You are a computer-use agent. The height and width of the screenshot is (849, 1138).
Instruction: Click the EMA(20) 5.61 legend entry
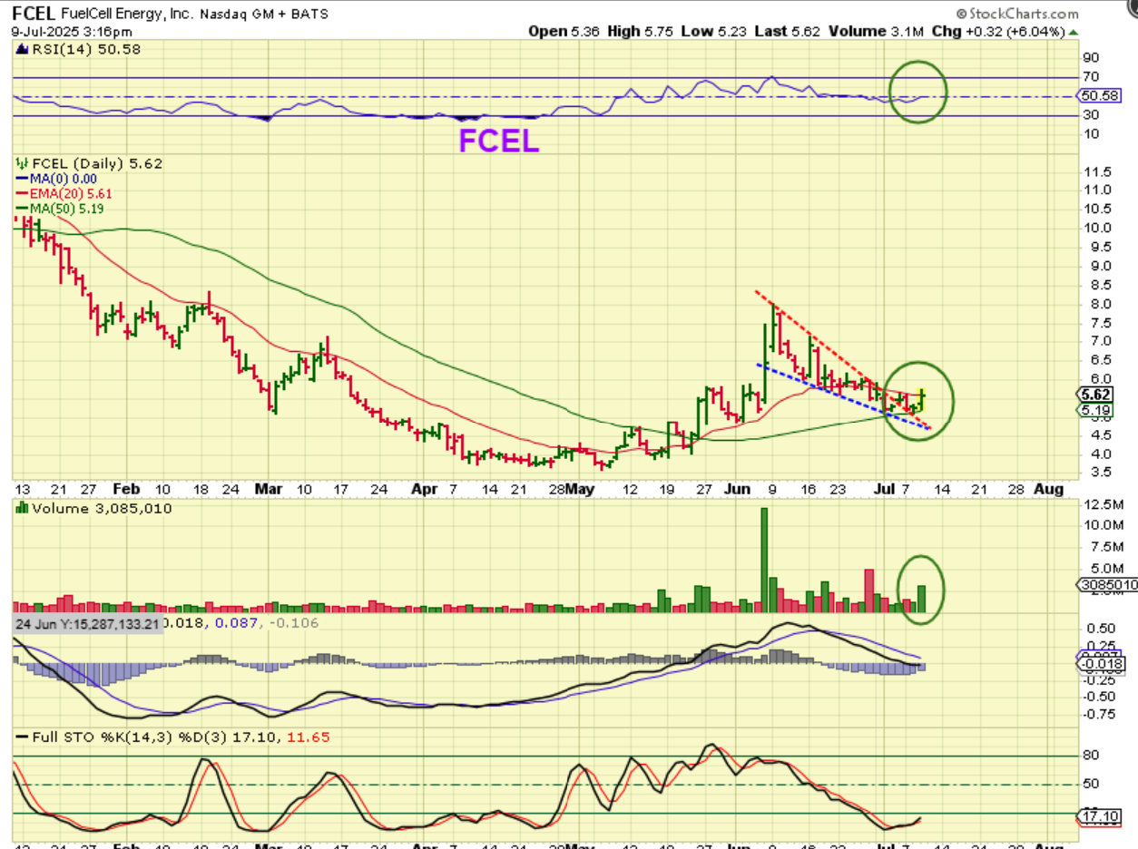tap(72, 193)
